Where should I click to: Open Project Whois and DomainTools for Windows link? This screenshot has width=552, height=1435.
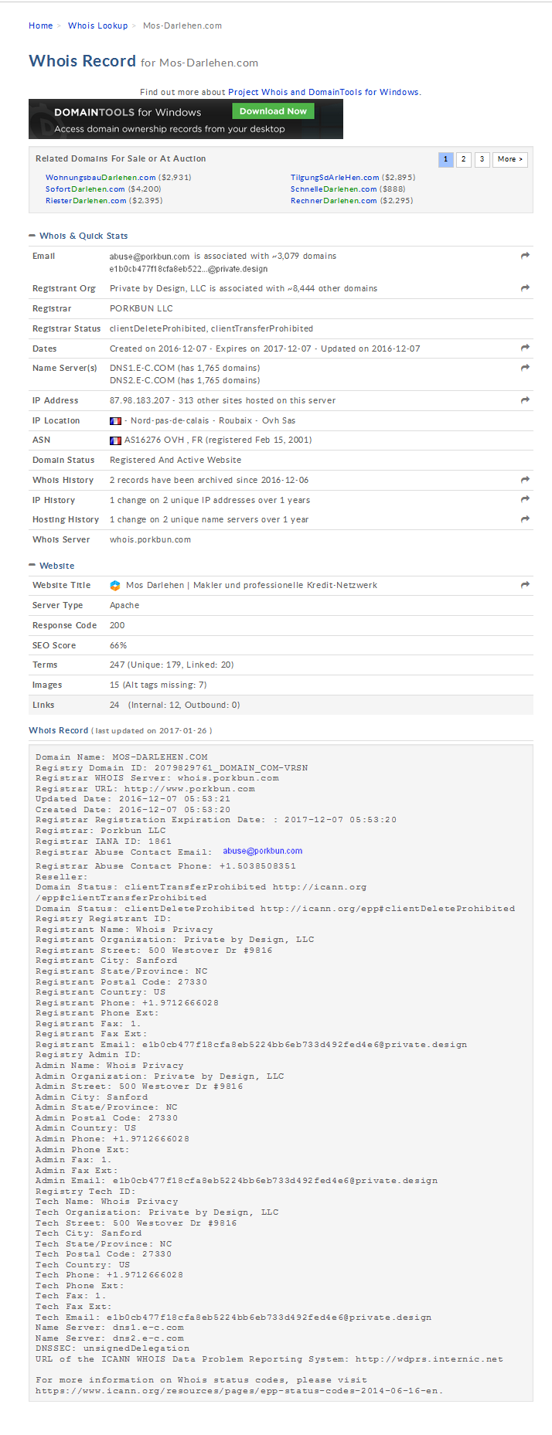pos(323,92)
